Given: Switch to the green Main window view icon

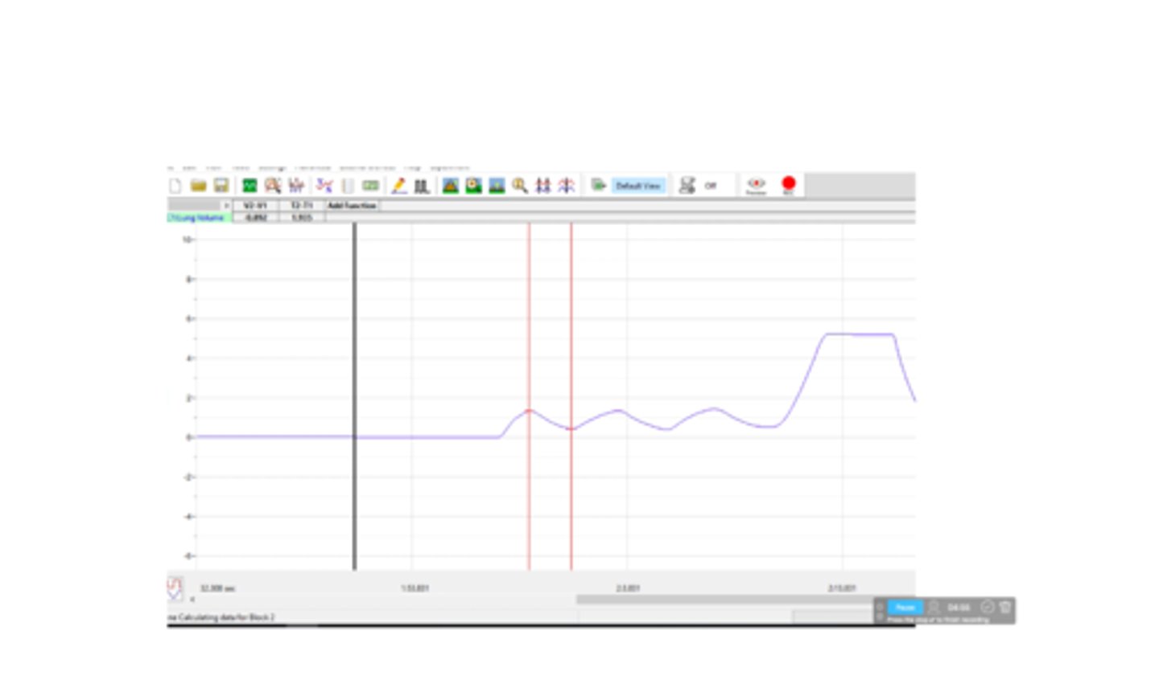Looking at the screenshot, I should (x=250, y=186).
